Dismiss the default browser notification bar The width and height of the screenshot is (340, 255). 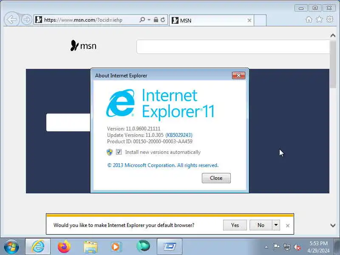pyautogui.click(x=288, y=226)
